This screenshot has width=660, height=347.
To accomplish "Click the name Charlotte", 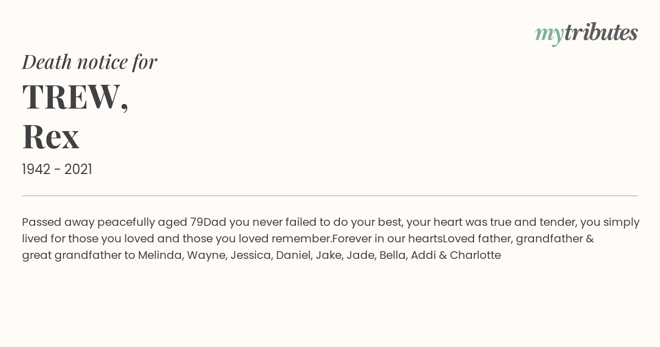I will (475, 255).
